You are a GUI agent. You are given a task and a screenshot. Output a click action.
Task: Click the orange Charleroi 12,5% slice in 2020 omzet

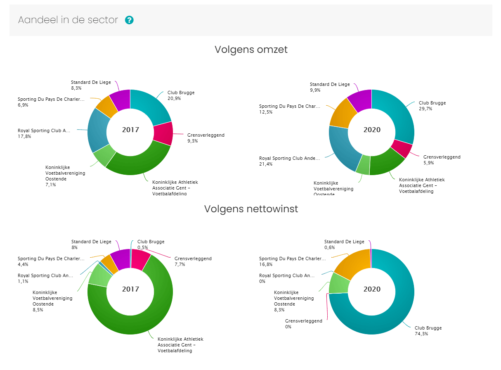tap(343, 113)
